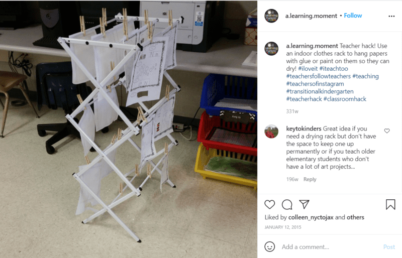Open emoji picker smiley icon

point(269,246)
